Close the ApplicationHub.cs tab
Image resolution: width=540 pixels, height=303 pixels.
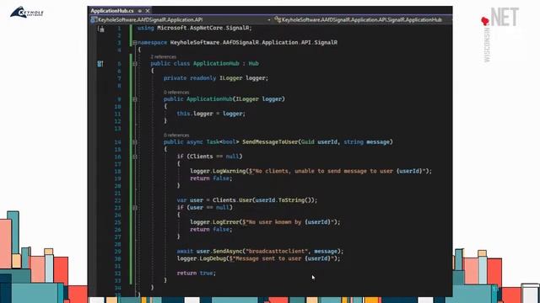tap(148, 11)
